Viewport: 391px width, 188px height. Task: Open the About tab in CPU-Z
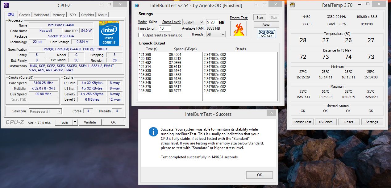coord(102,15)
